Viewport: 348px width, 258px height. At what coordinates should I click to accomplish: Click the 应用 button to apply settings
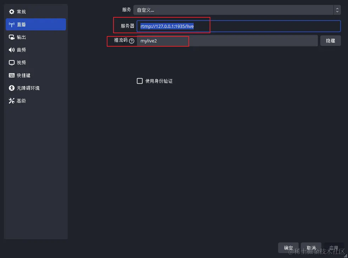point(333,248)
